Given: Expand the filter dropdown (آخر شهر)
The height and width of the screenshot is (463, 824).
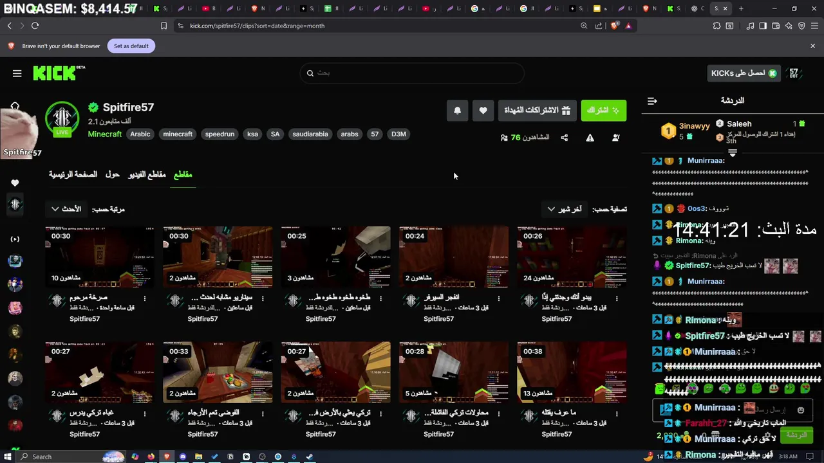Looking at the screenshot, I should 565,209.
